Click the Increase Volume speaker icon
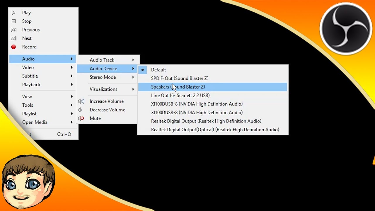Image resolution: width=375 pixels, height=211 pixels. [x=81, y=101]
